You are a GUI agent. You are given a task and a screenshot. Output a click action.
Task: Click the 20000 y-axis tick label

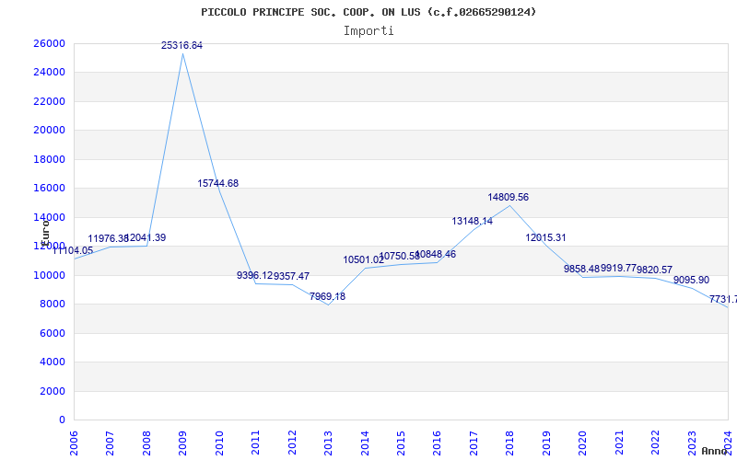pos(49,131)
